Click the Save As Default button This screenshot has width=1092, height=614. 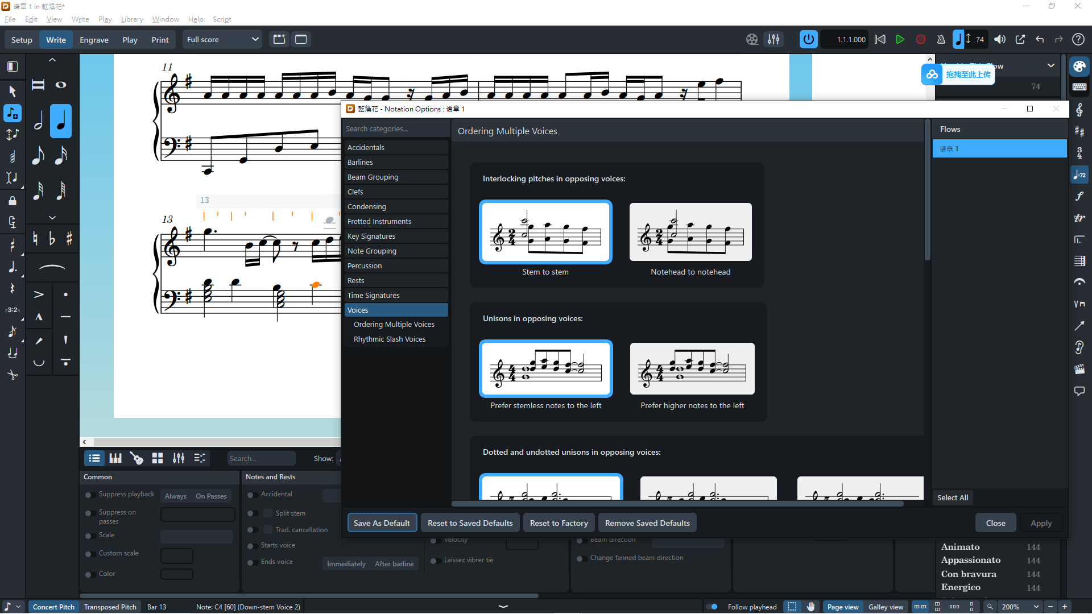[x=382, y=523]
